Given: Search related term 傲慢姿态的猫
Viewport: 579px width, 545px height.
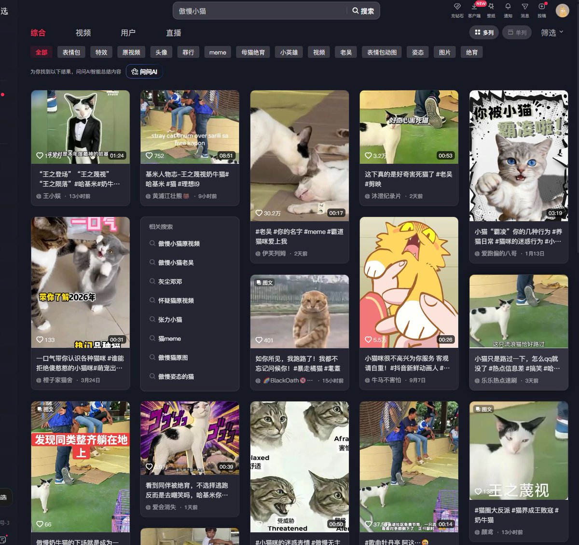Looking at the screenshot, I should tap(176, 376).
